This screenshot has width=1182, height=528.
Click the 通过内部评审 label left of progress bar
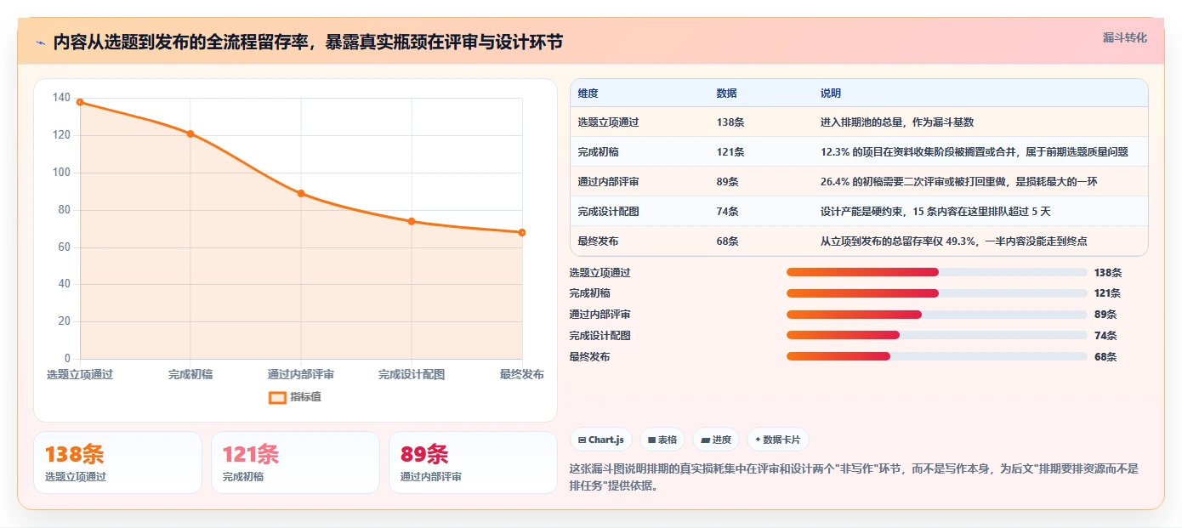pyautogui.click(x=600, y=315)
